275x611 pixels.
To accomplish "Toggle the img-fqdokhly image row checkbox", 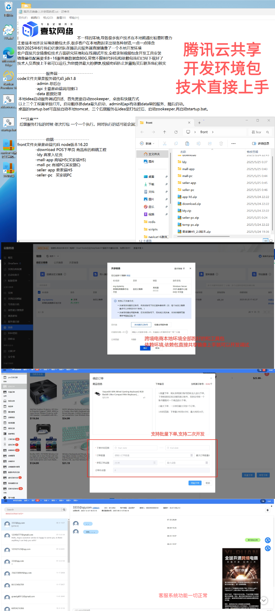I will (x=39, y=300).
